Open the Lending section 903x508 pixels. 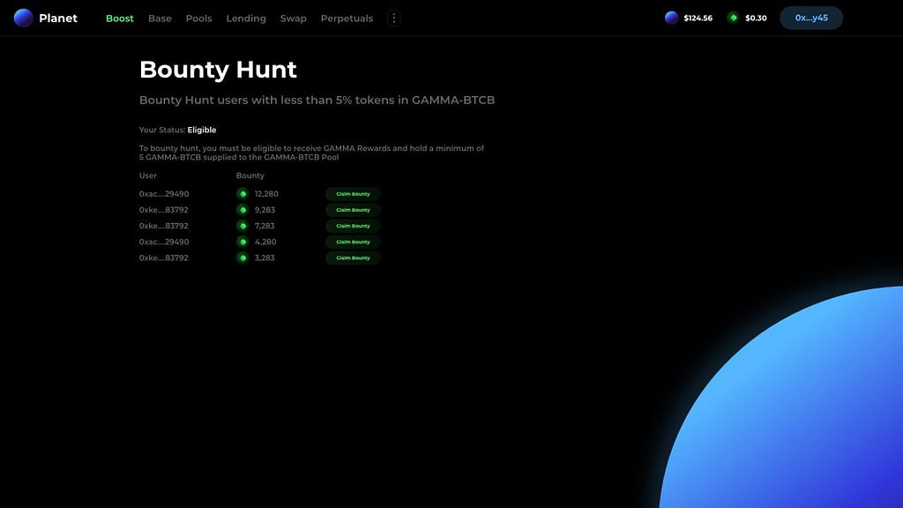point(246,19)
